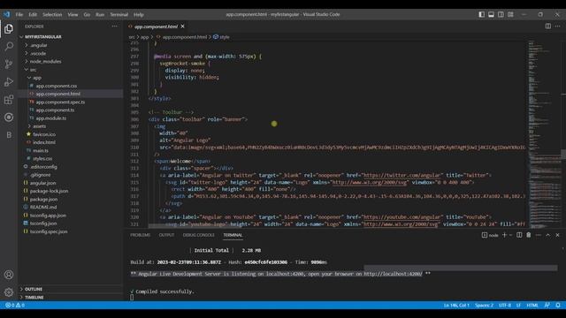This screenshot has width=566, height=318.
Task: Expand the Outline section
Action: click(x=71, y=289)
